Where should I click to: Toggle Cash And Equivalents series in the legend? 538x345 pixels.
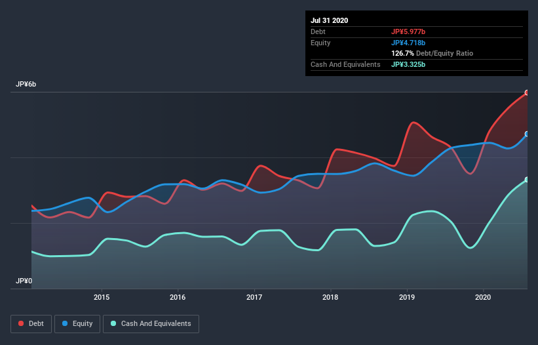(x=151, y=324)
